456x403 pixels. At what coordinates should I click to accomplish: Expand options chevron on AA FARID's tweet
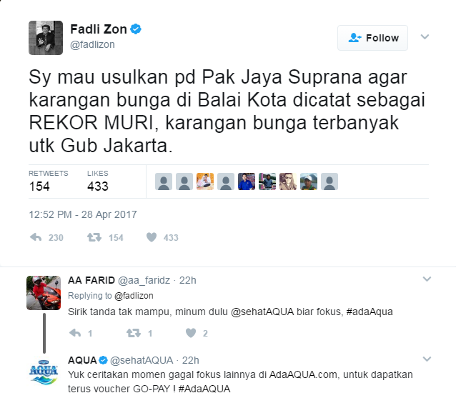[427, 279]
